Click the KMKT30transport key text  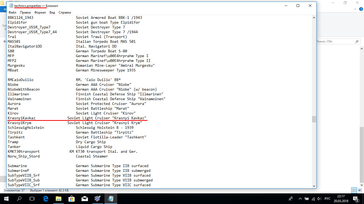click(x=24, y=151)
